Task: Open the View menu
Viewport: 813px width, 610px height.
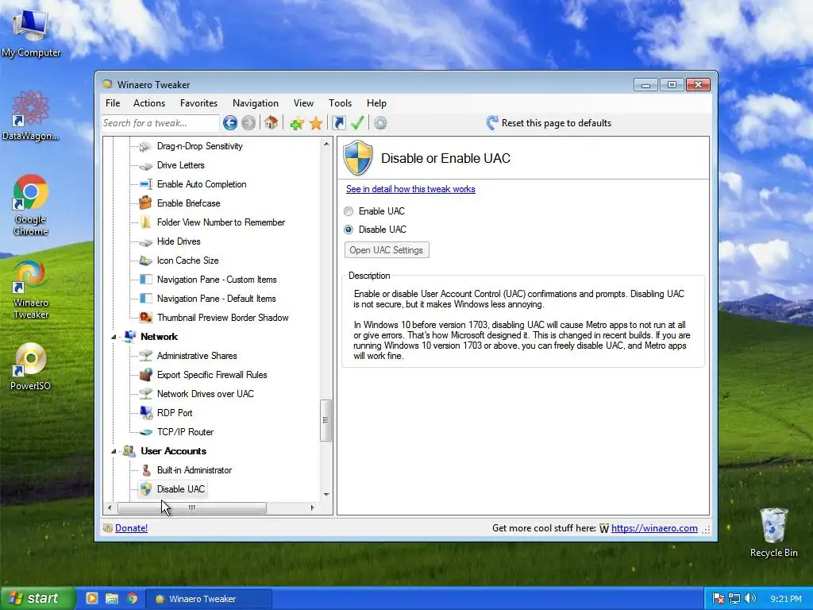Action: point(303,103)
